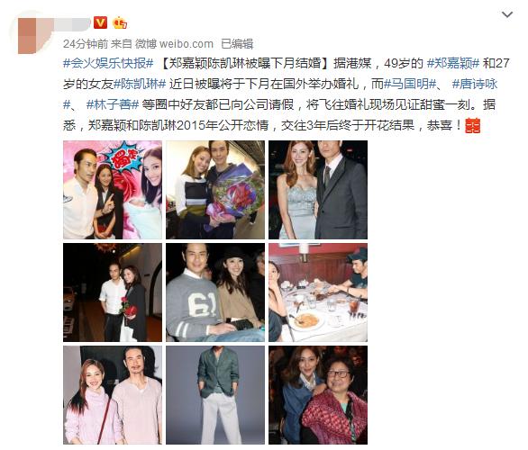Open the pink cartoon-background group photo thumbnail
Screen dimensions: 528x450
point(113,190)
